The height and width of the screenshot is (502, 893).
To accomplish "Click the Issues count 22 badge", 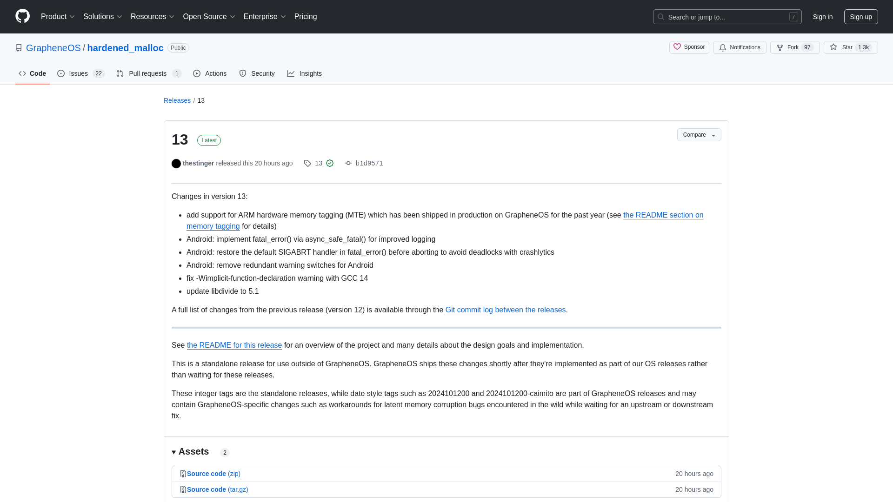I will 99,73.
